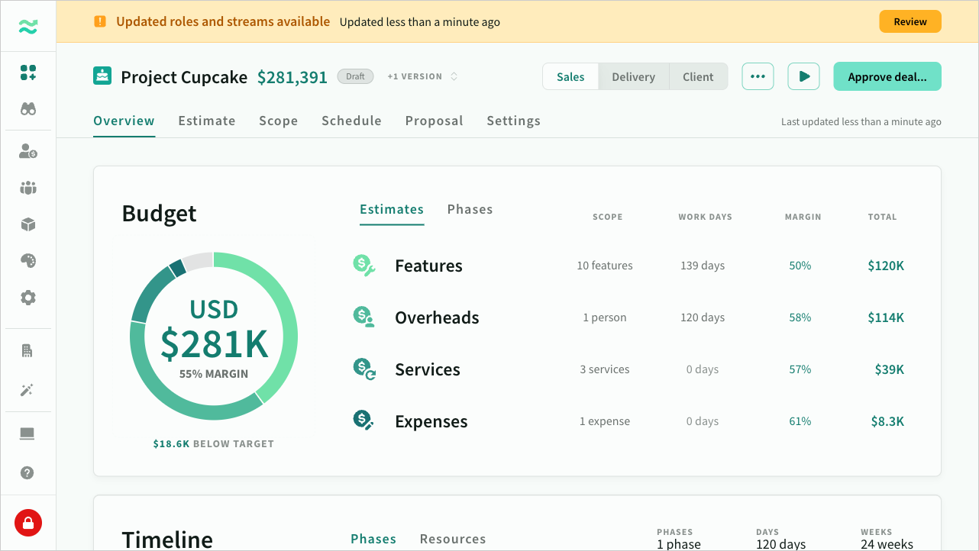Click the $281K budget donut chart center

click(x=214, y=336)
